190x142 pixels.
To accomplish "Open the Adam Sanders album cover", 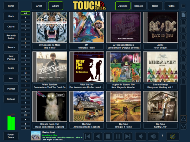I will [50, 67].
